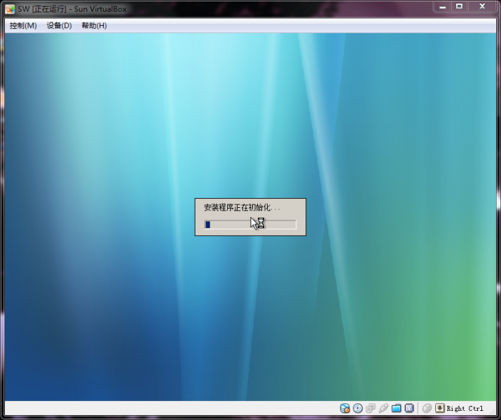501x420 pixels.
Task: Open the 控制(M) menu
Action: (x=23, y=26)
